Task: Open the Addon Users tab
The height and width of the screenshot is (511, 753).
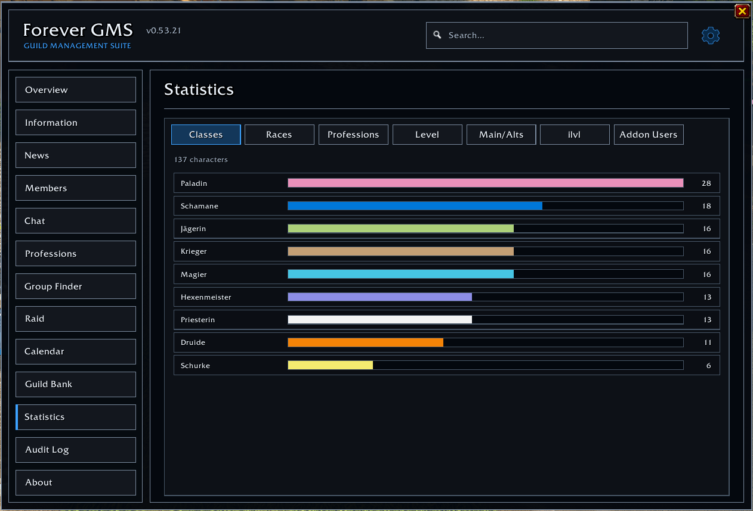Action: (x=649, y=135)
